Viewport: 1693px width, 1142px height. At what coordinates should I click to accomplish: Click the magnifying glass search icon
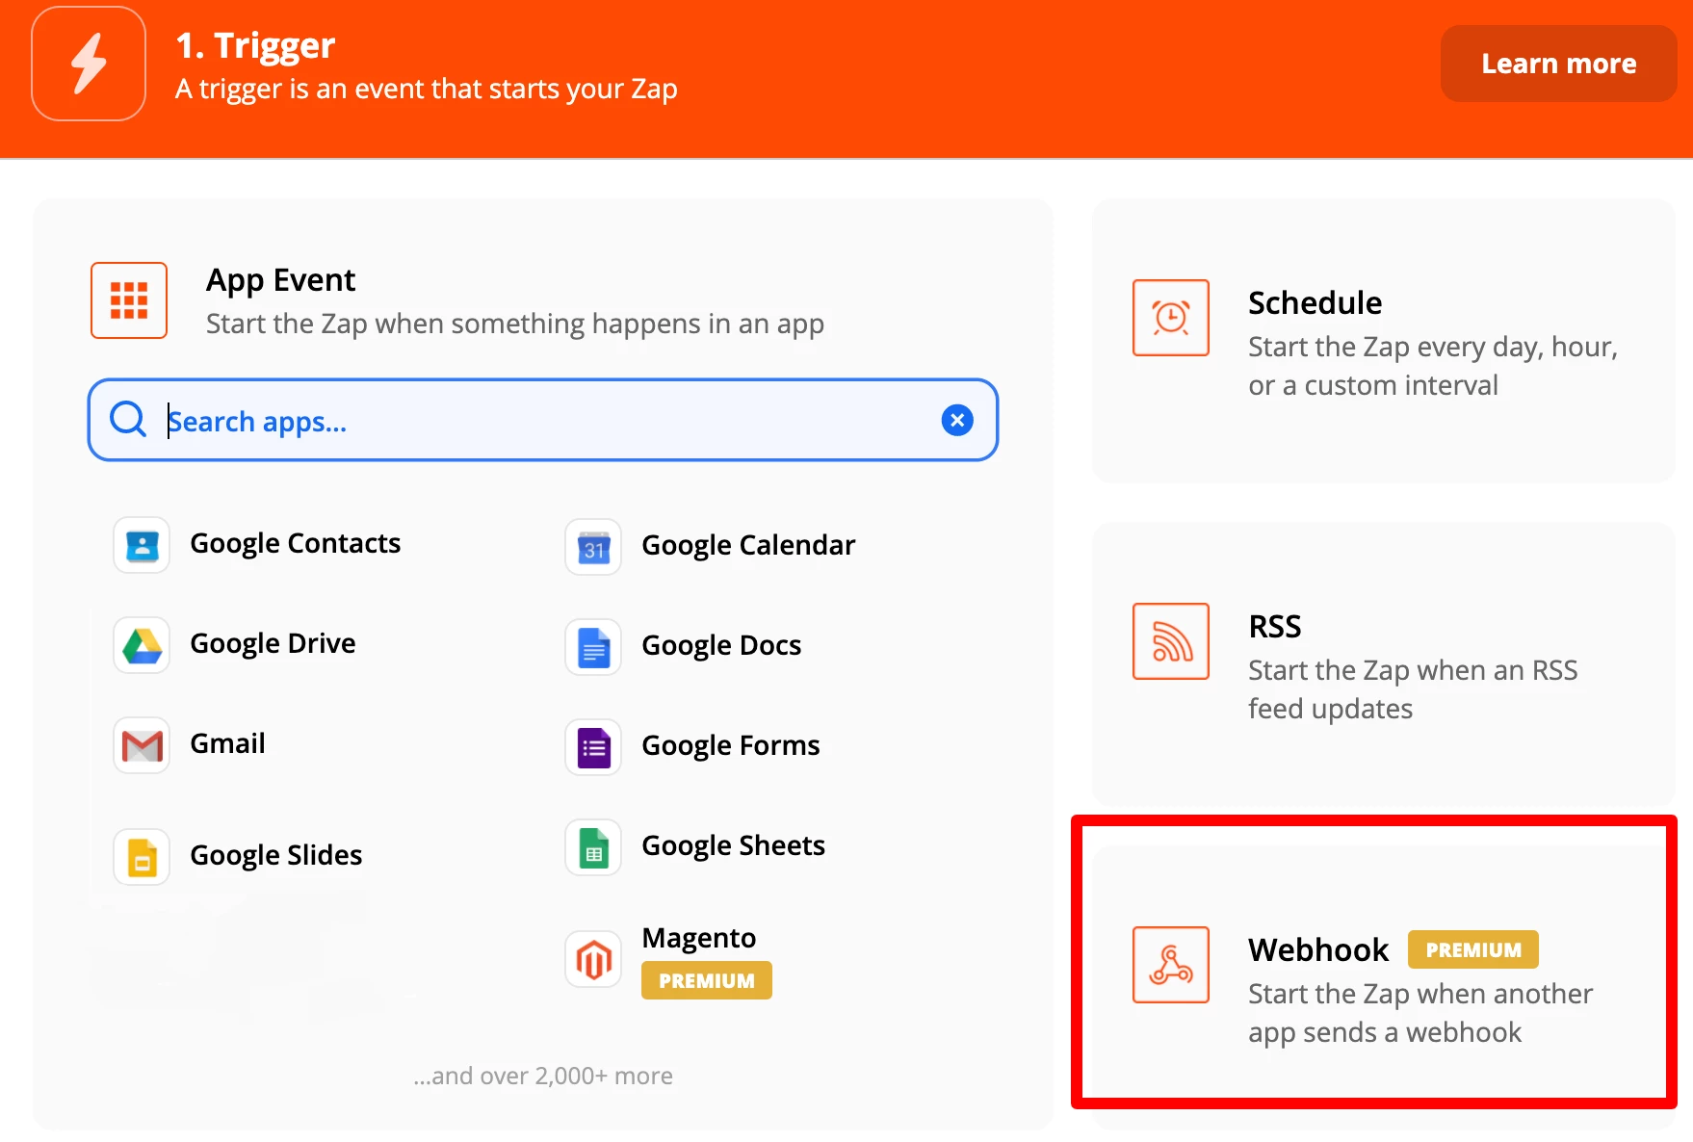pyautogui.click(x=128, y=420)
